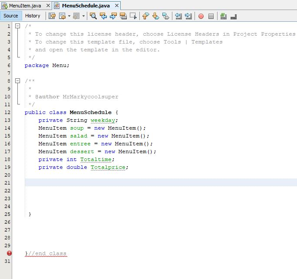Click the 'int' keyword on line 18
Image resolution: width=297 pixels, height=279 pixels.
click(72, 160)
